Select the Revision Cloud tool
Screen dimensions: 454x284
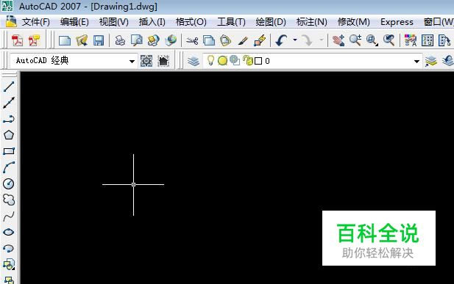point(9,200)
